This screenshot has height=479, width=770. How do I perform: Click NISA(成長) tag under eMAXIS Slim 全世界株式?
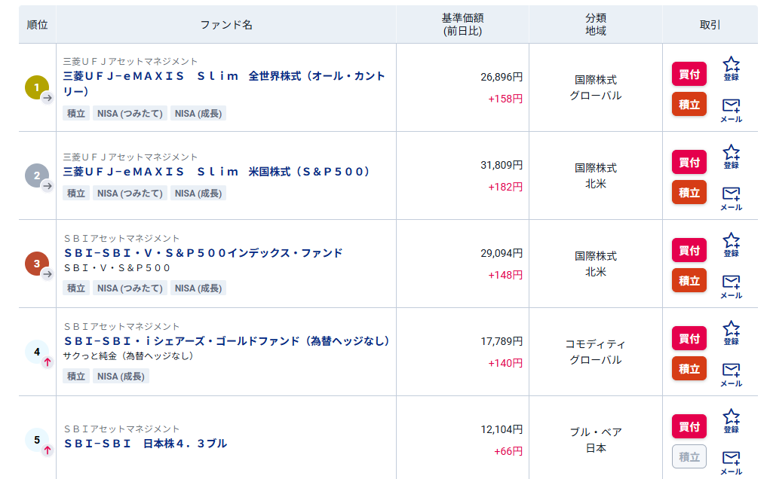point(198,114)
